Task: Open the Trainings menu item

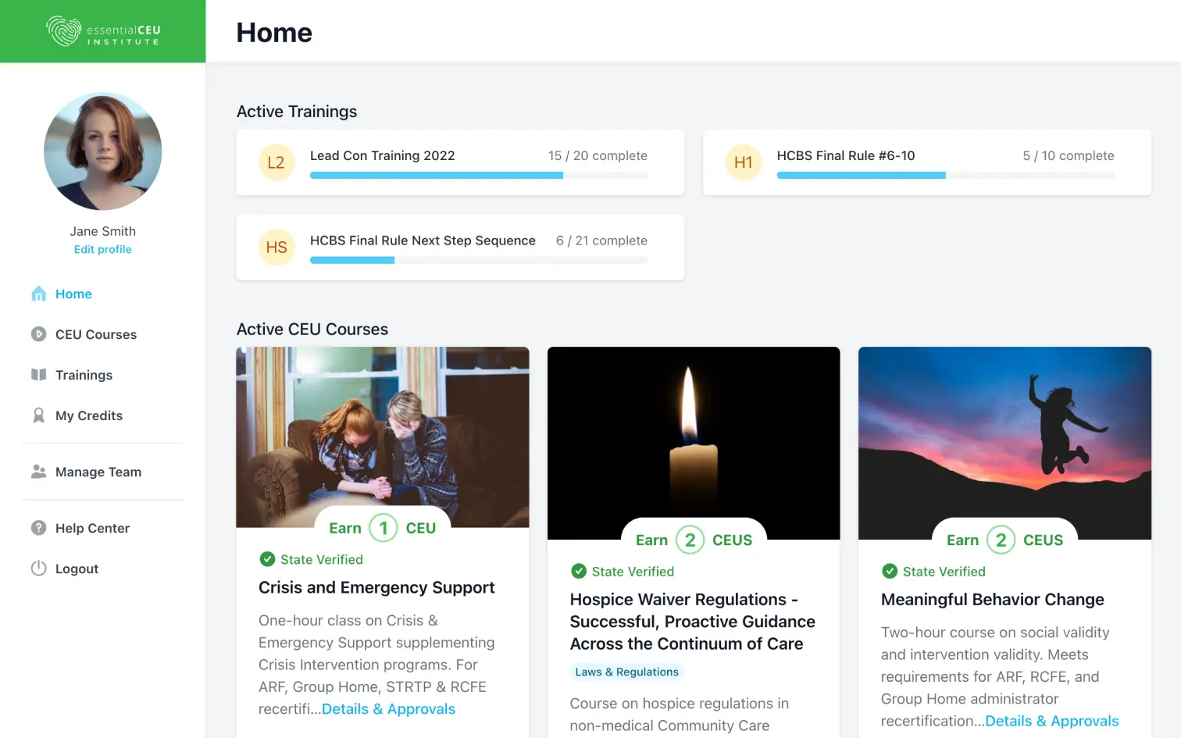Action: [84, 375]
